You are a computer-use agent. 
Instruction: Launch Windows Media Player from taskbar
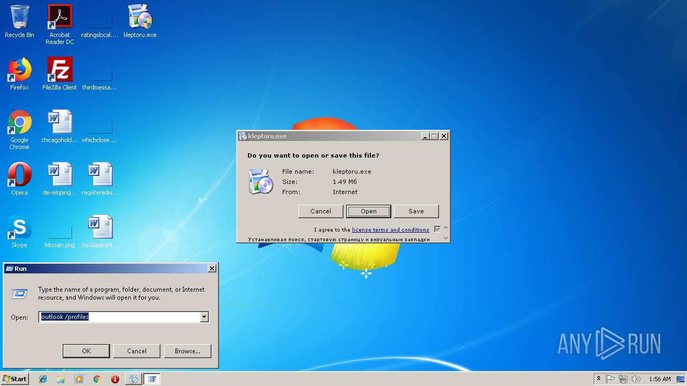[x=79, y=379]
